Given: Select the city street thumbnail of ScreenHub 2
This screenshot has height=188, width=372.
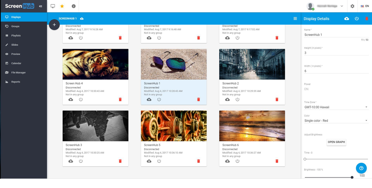Looking at the screenshot, I should click(x=252, y=64).
